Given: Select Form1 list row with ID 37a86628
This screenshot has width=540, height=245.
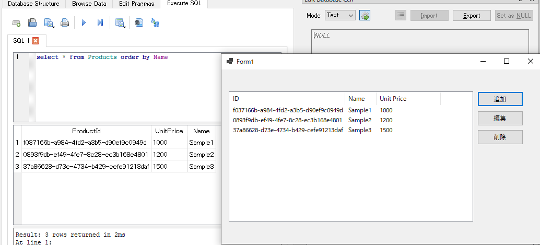Looking at the screenshot, I should tap(288, 130).
